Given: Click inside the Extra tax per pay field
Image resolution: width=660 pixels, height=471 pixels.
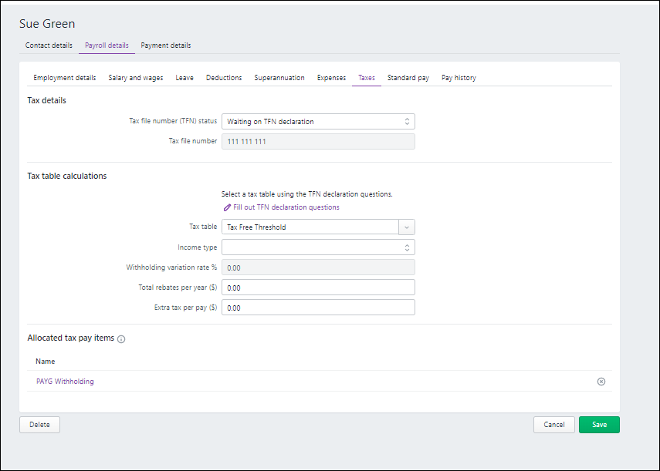Looking at the screenshot, I should 318,307.
